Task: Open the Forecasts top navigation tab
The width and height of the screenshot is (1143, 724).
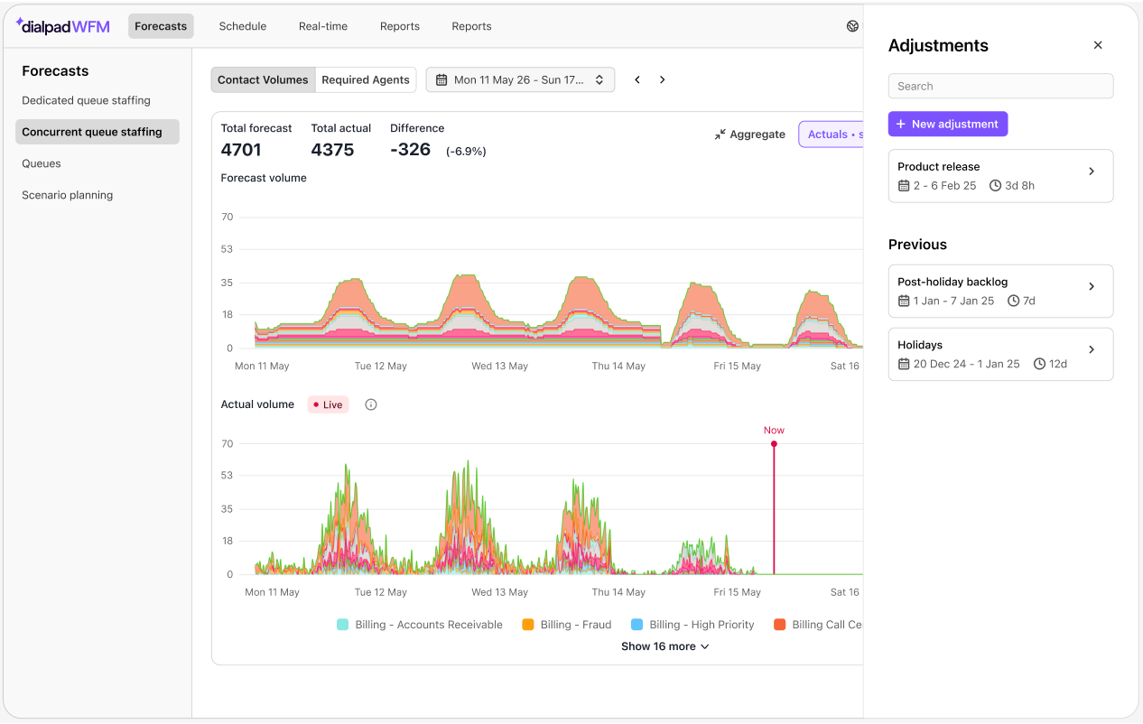Action: (161, 26)
